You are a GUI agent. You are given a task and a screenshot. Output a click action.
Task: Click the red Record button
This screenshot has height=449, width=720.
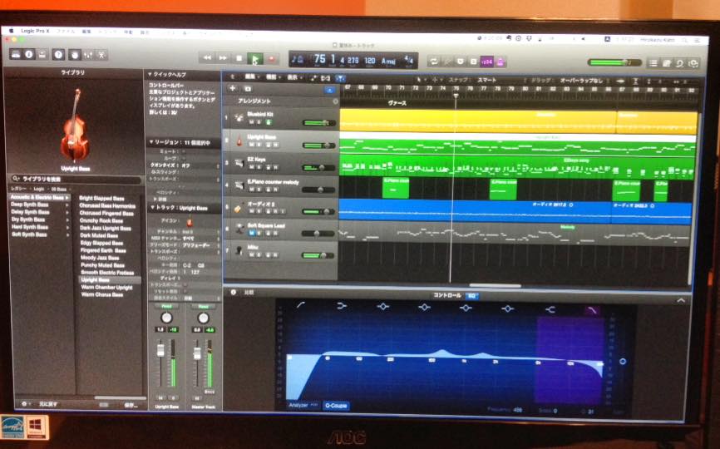tap(271, 59)
